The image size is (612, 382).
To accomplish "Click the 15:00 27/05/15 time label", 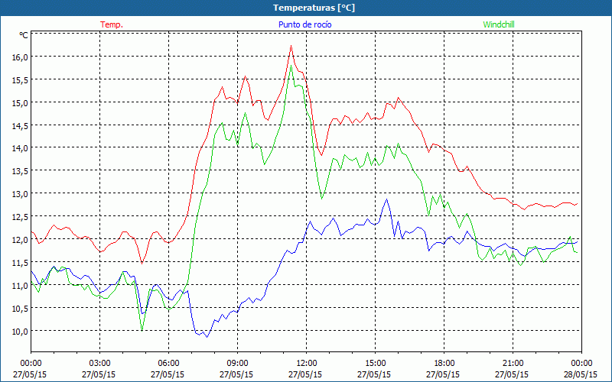I will point(374,369).
